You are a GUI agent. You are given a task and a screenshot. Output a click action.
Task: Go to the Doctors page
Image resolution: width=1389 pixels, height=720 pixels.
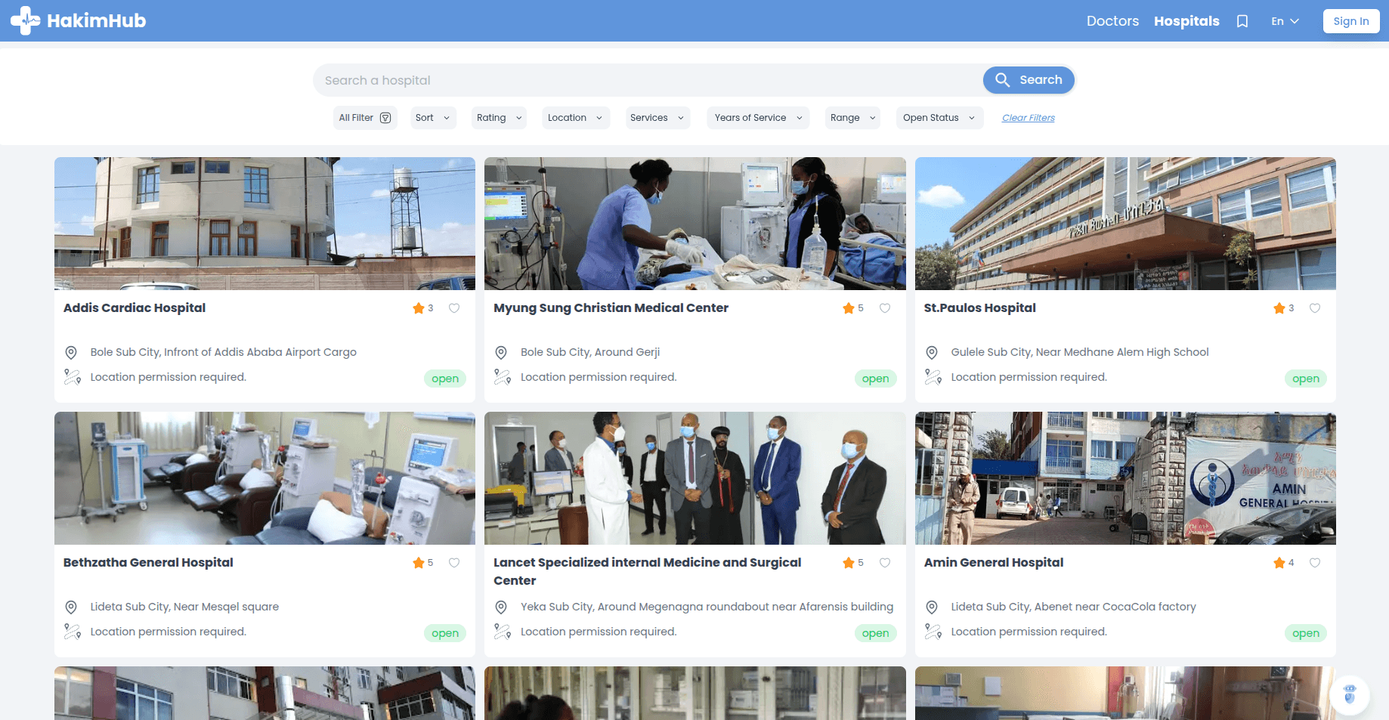point(1112,21)
